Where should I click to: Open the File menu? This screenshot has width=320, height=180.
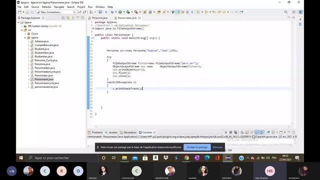pyautogui.click(x=19, y=7)
